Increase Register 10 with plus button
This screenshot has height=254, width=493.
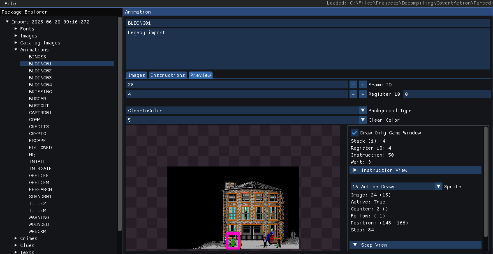click(363, 94)
